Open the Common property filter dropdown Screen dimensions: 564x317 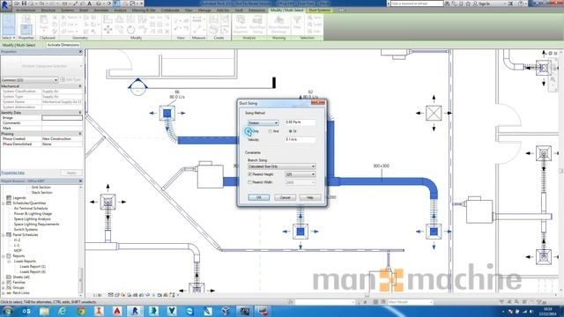pos(29,80)
